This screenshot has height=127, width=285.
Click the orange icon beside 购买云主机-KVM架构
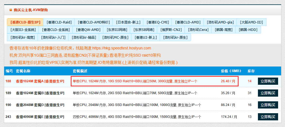[11, 10]
